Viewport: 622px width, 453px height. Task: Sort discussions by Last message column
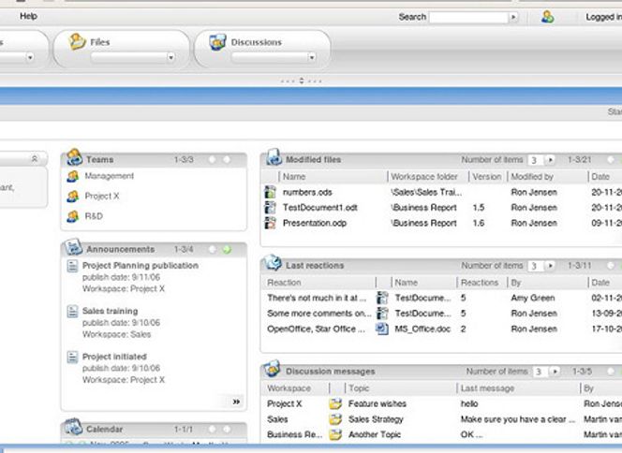(487, 388)
